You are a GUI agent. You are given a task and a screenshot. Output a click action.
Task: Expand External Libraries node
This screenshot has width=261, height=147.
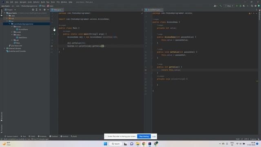pyautogui.click(x=4, y=48)
